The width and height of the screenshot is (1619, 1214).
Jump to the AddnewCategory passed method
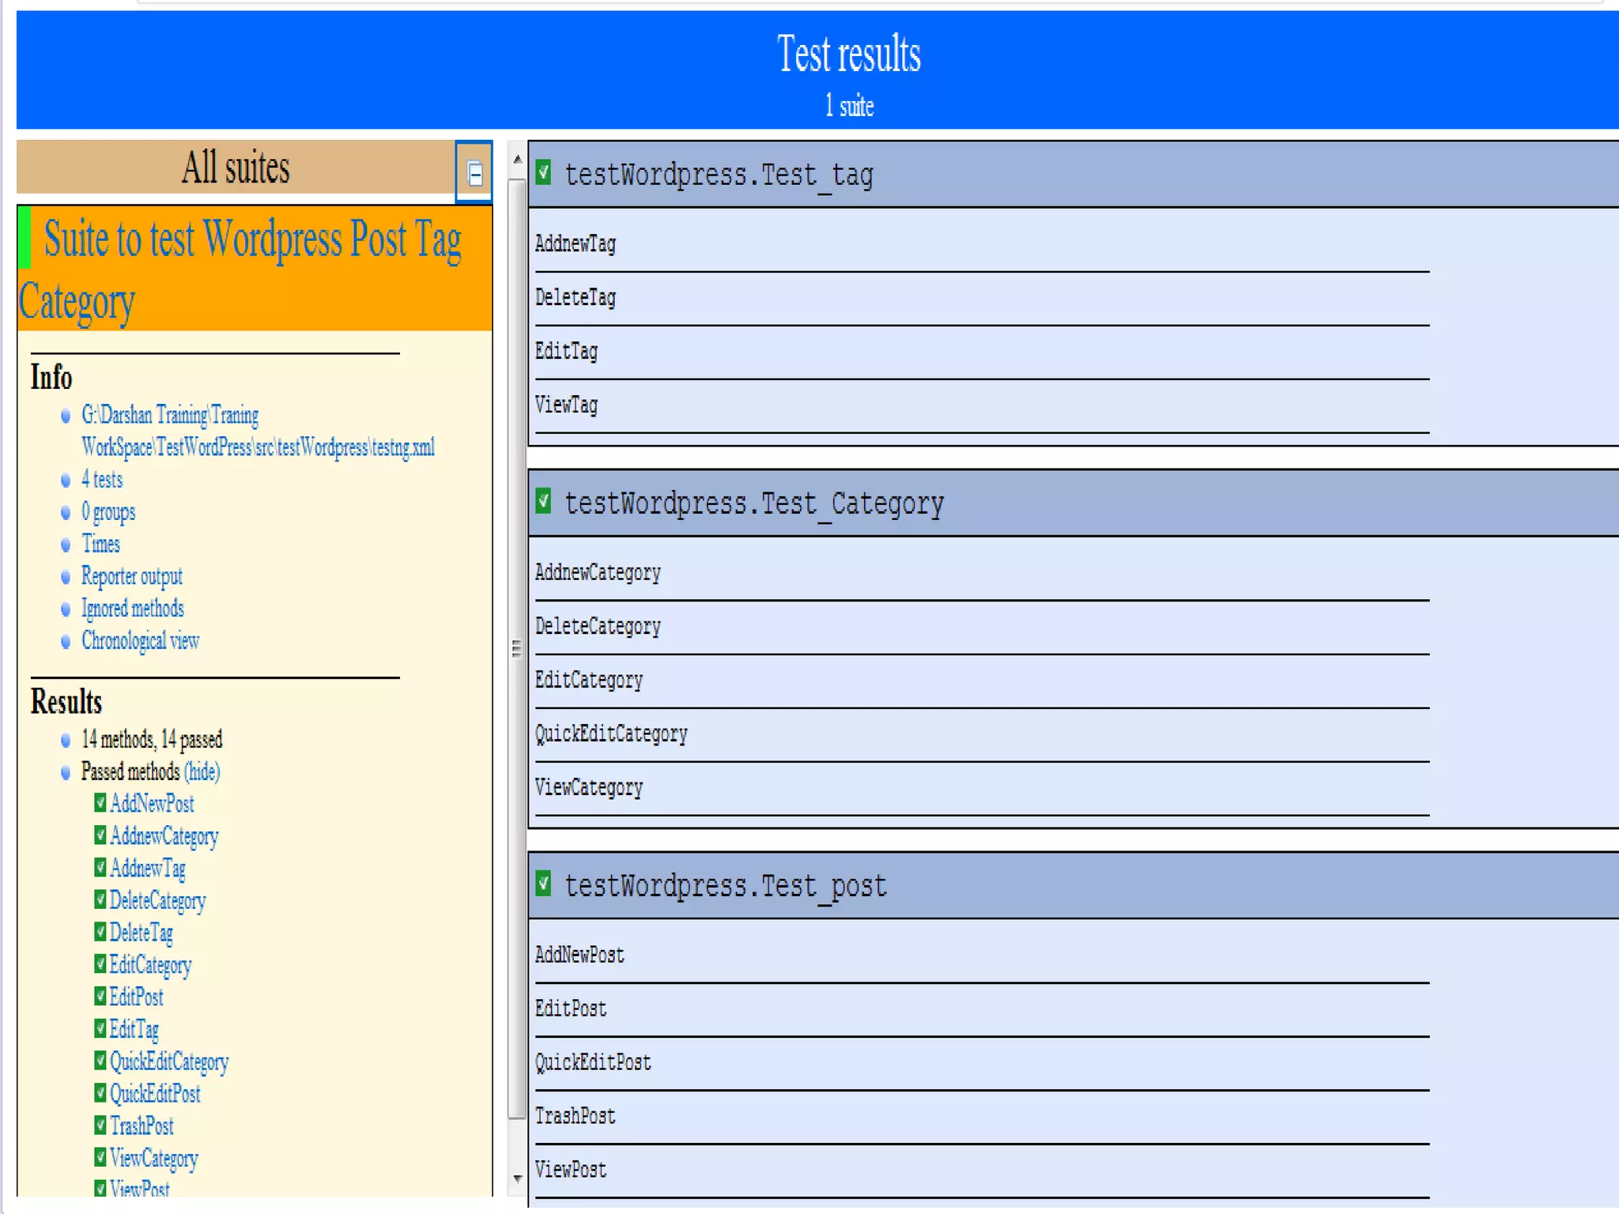(164, 836)
